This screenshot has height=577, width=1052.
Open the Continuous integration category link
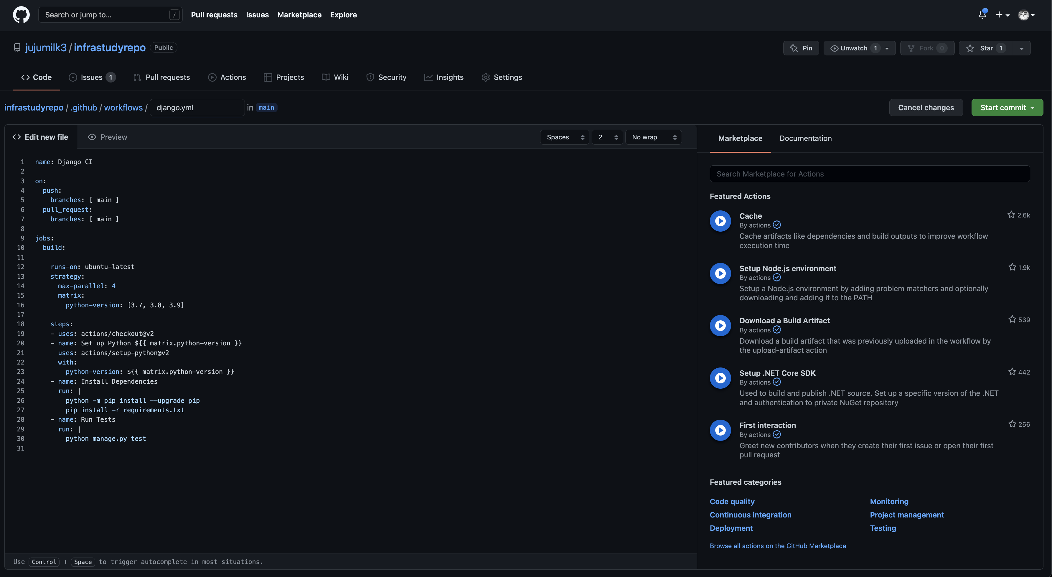coord(750,515)
